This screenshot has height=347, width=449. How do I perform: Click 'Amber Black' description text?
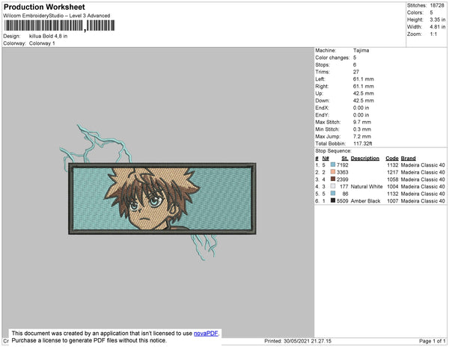[365, 201]
